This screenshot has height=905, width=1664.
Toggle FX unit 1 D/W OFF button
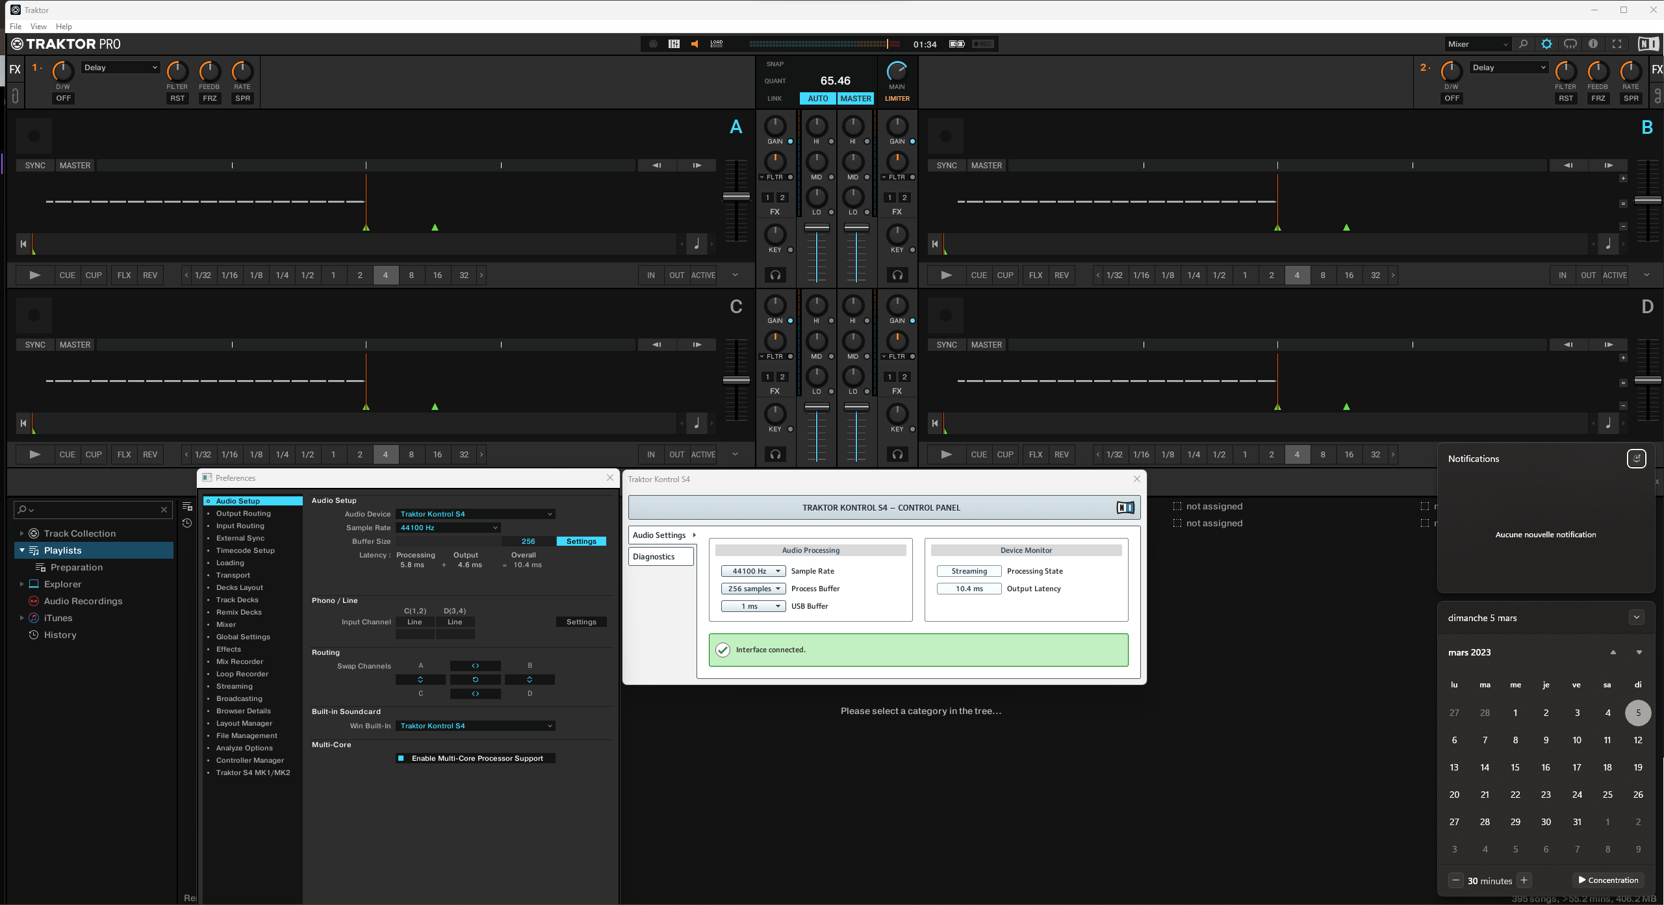click(63, 99)
